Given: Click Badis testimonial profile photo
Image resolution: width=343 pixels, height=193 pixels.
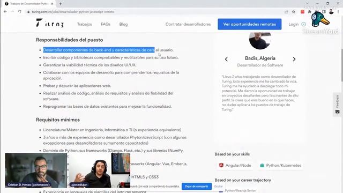Looking at the screenshot, I should coord(260,41).
